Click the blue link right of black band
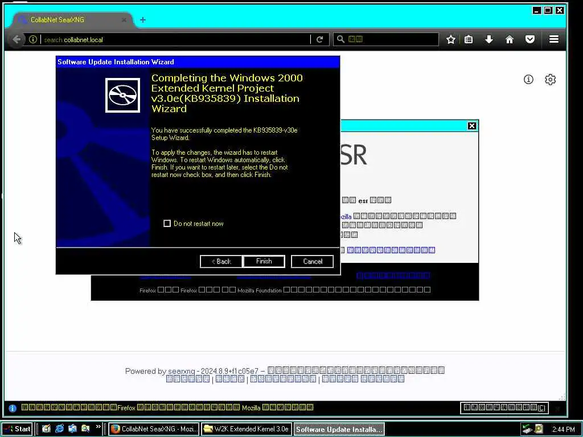This screenshot has width=583, height=437. [x=393, y=275]
